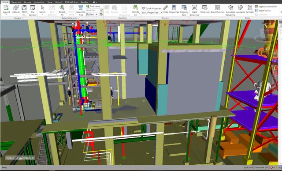Click the Reset All icon
Image resolution: width=282 pixels, height=171 pixels.
click(x=24, y=8)
